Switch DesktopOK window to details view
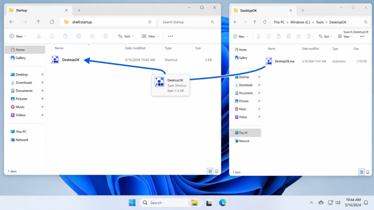Image resolution: width=374 pixels, height=210 pixels. point(362,172)
